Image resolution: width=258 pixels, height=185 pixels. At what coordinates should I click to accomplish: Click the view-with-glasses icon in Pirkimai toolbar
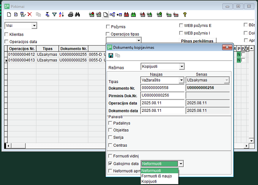(x=23, y=15)
